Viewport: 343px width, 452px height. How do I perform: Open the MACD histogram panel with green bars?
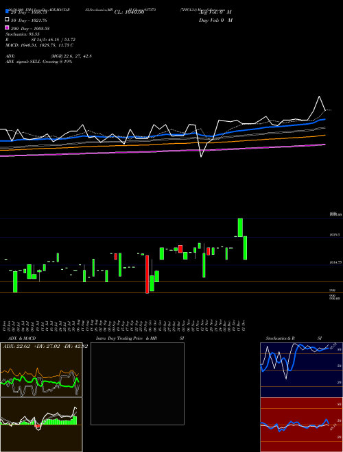[x=41, y=425]
